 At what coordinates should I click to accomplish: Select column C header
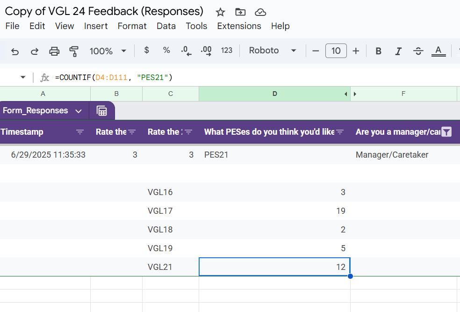coord(171,94)
